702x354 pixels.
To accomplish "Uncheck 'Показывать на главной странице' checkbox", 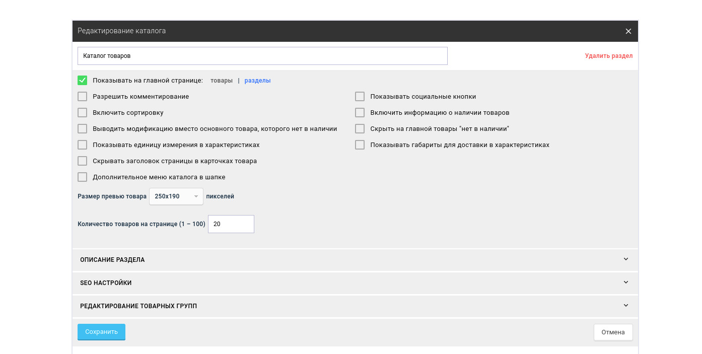I will (83, 81).
